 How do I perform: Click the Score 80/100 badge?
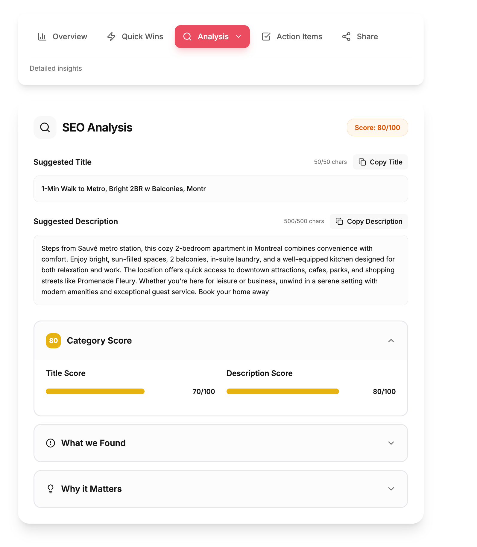tap(377, 127)
